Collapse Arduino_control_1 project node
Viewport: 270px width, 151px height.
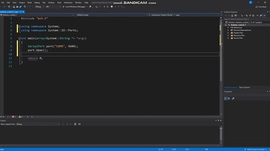click(226, 25)
